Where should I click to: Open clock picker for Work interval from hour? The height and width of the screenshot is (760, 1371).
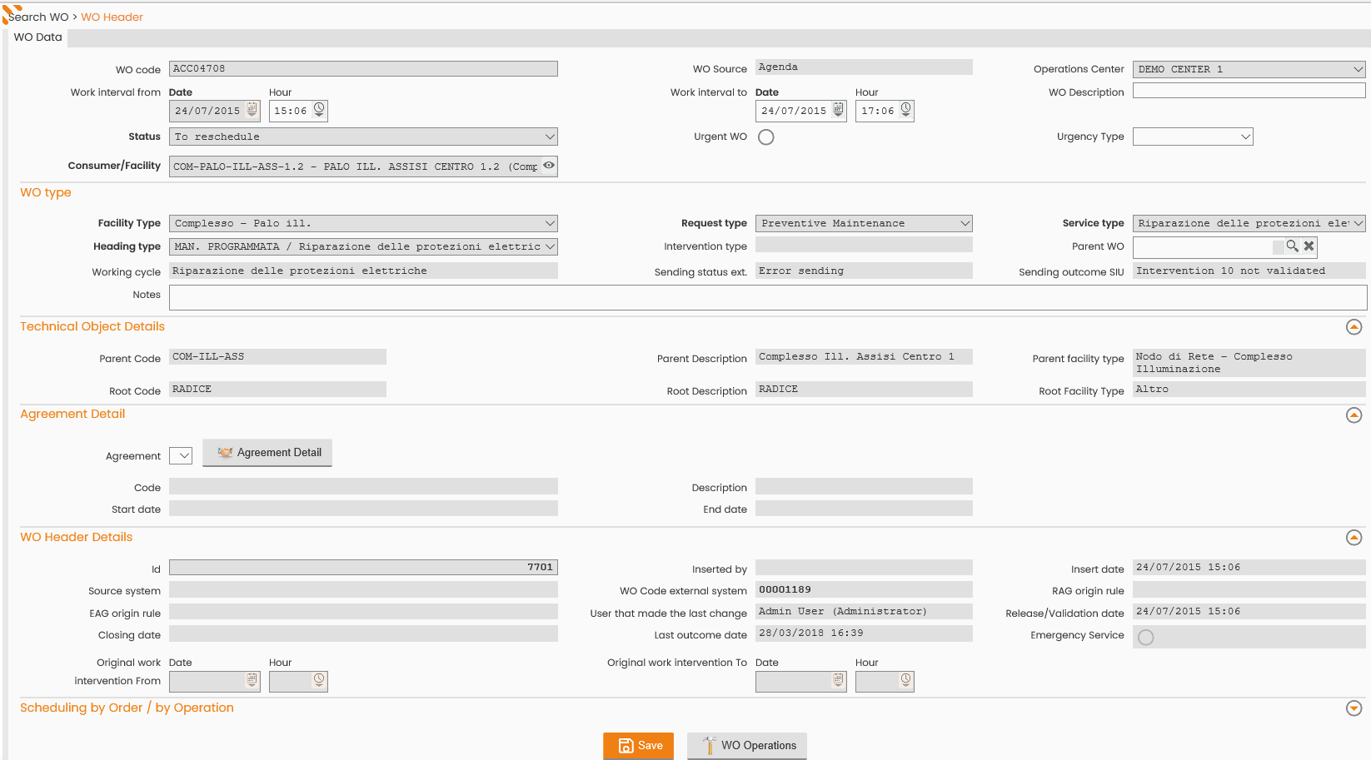coord(319,109)
